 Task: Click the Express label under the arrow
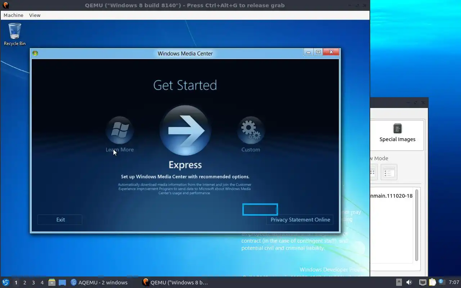[x=185, y=165]
